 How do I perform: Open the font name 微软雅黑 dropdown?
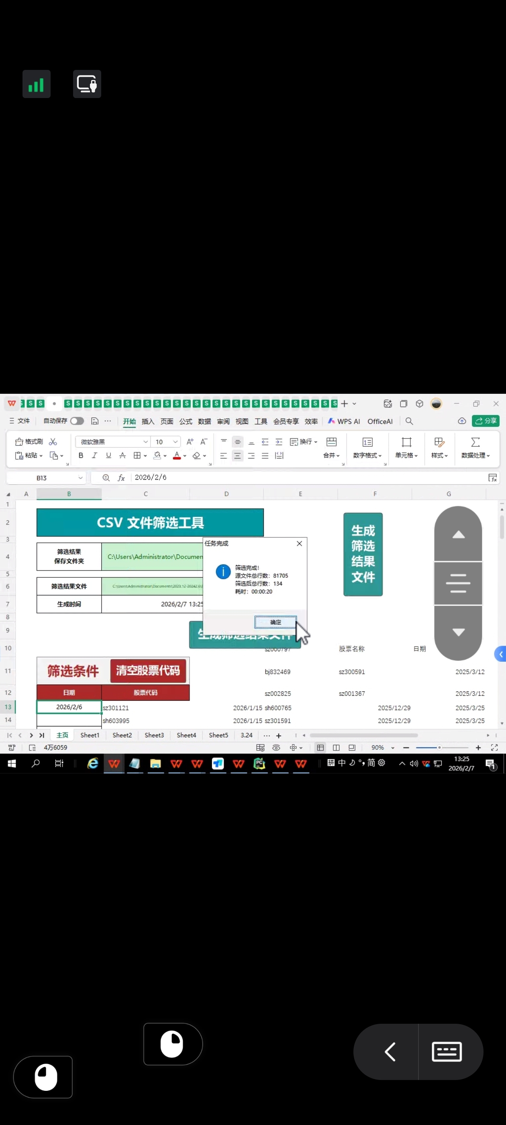point(146,442)
